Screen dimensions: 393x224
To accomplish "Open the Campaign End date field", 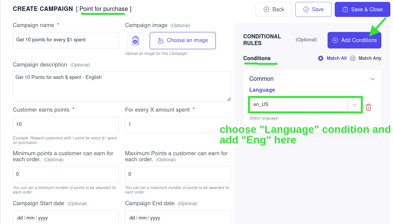I will [178, 217].
